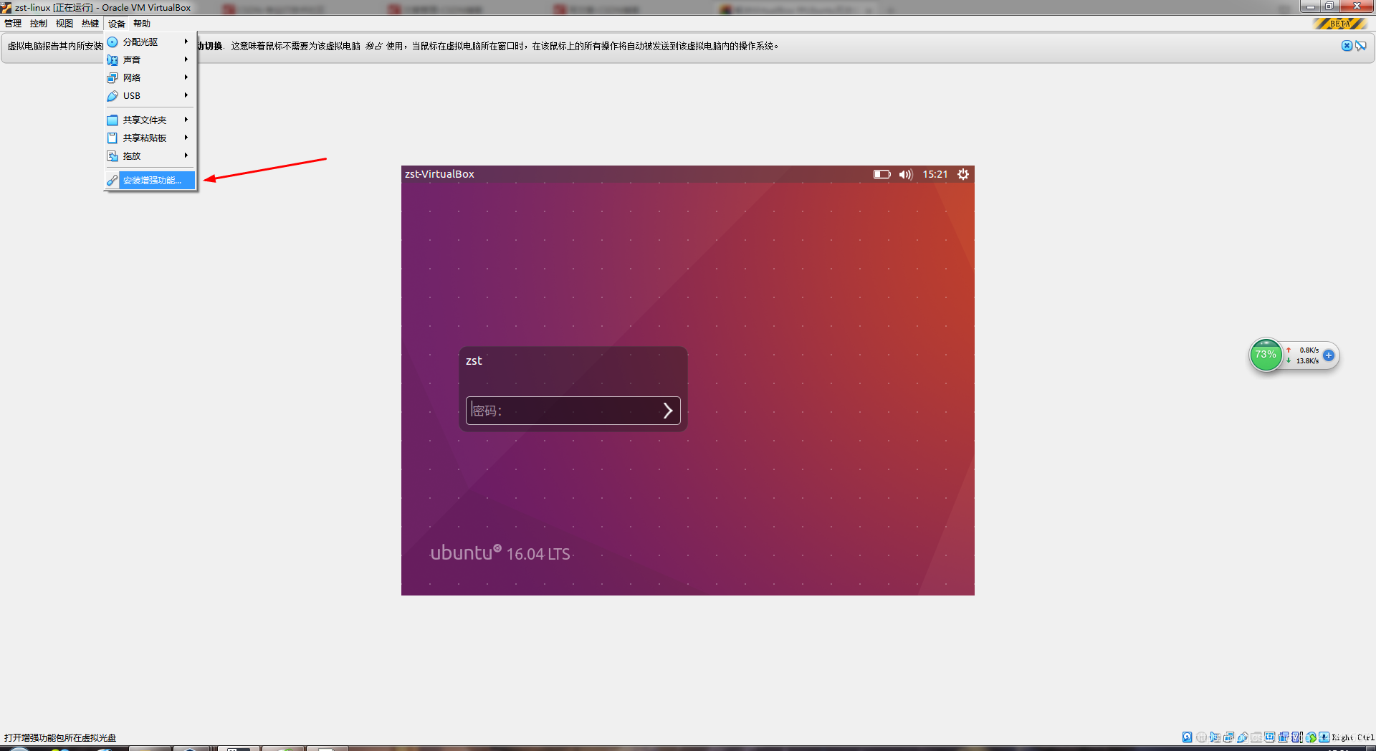Open the 帮助 menu
Viewport: 1376px width, 751px height.
coord(142,24)
